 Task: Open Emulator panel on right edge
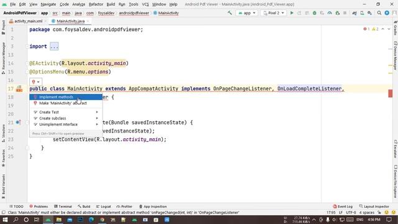396,149
